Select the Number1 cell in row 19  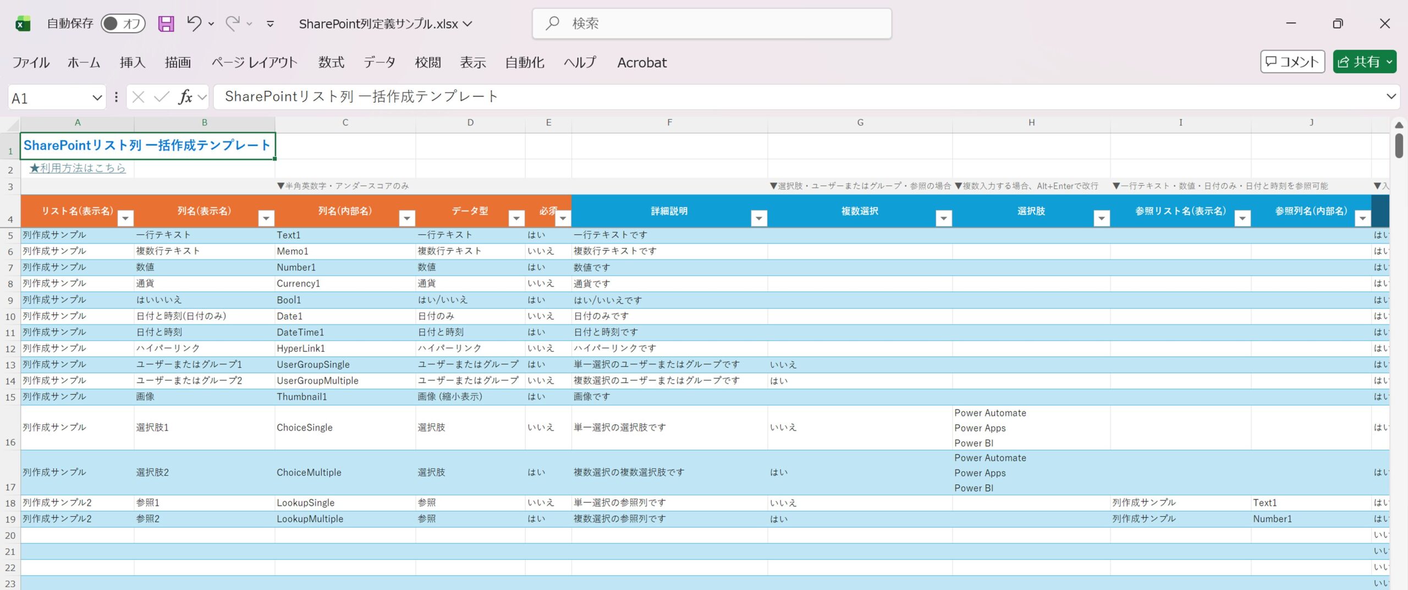coord(1311,519)
